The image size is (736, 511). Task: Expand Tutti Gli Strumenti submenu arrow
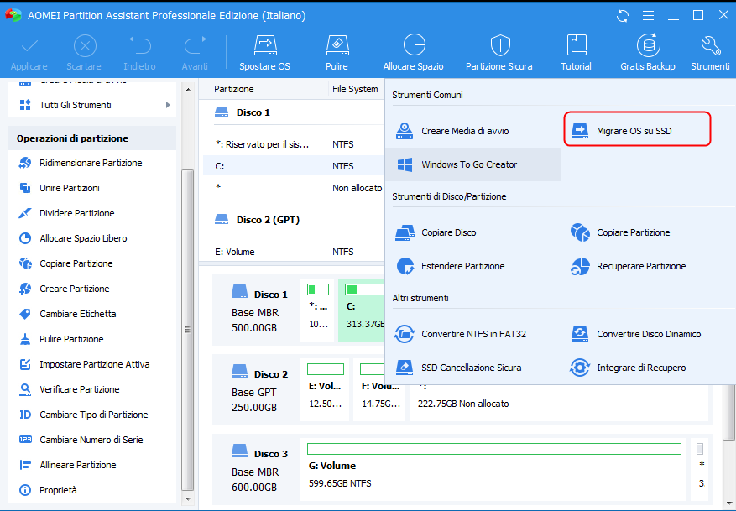(x=168, y=105)
